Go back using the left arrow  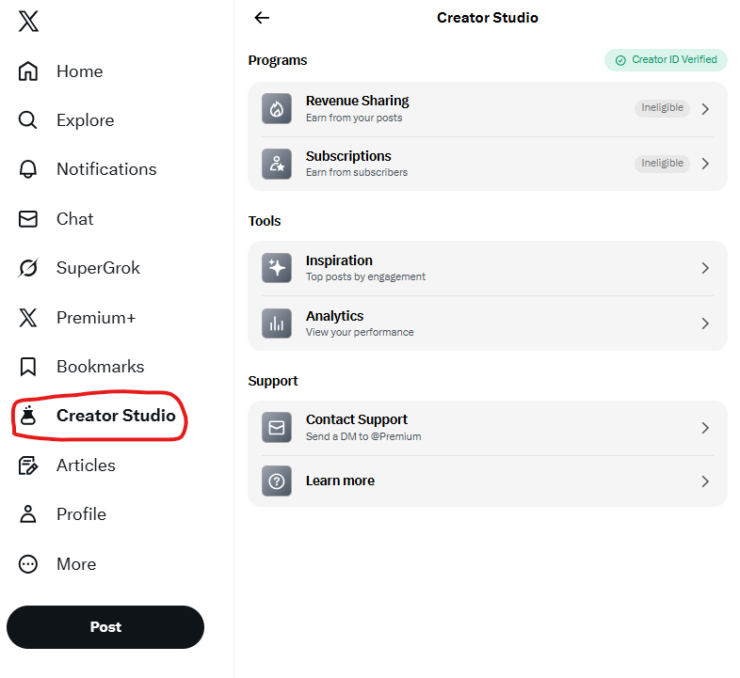[262, 18]
